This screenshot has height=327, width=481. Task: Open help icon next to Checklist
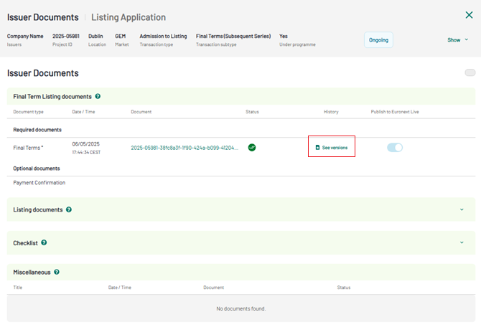click(x=44, y=242)
